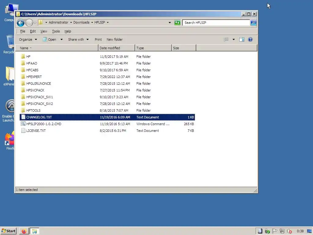The height and width of the screenshot is (235, 313).
Task: Click the blue help question icon
Action: (x=250, y=39)
